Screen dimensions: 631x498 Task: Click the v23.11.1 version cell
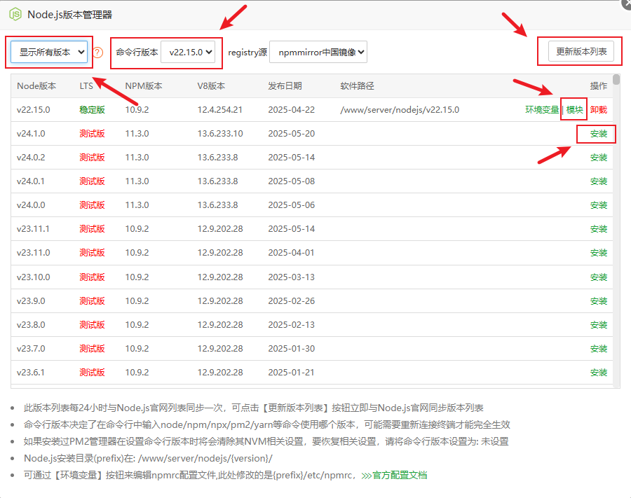[33, 229]
